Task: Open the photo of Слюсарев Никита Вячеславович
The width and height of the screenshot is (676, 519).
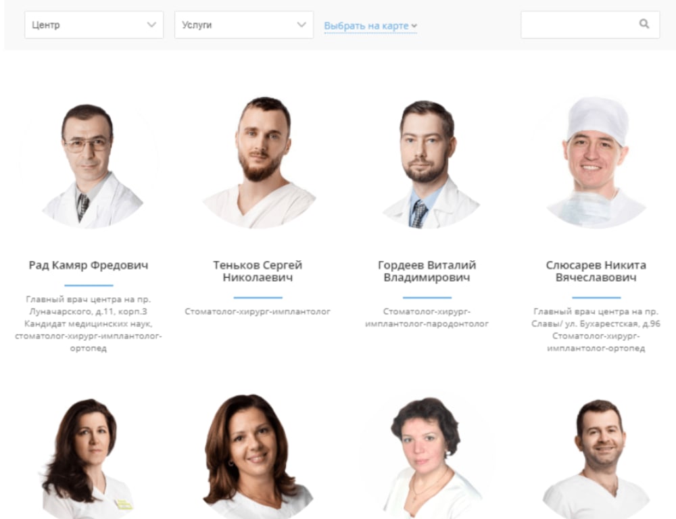Action: [597, 162]
